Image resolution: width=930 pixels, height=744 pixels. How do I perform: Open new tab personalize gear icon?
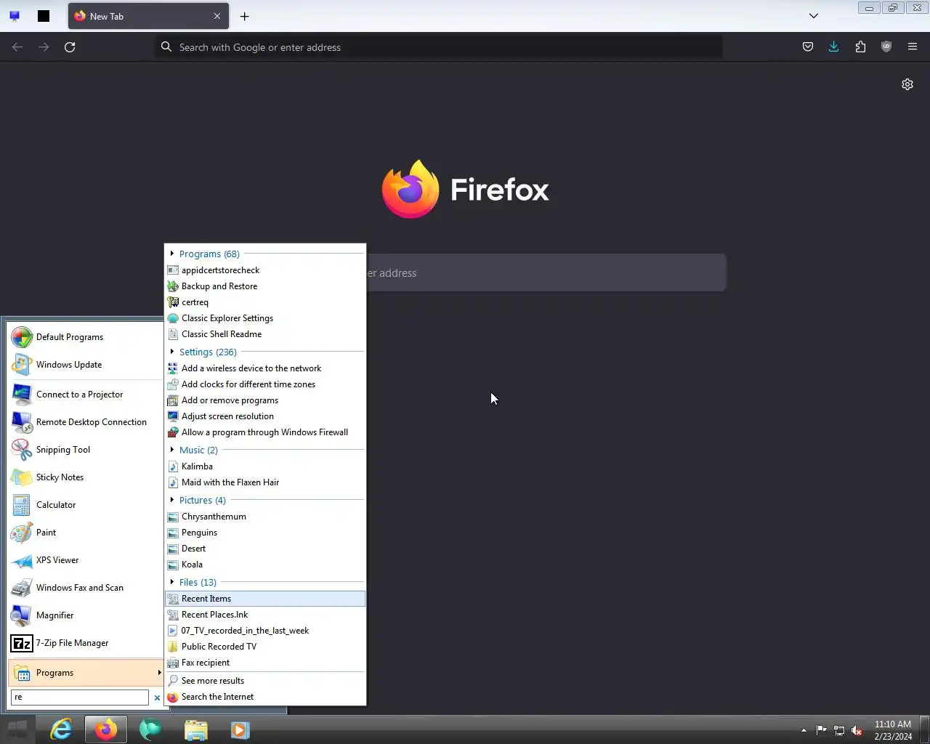click(x=907, y=84)
